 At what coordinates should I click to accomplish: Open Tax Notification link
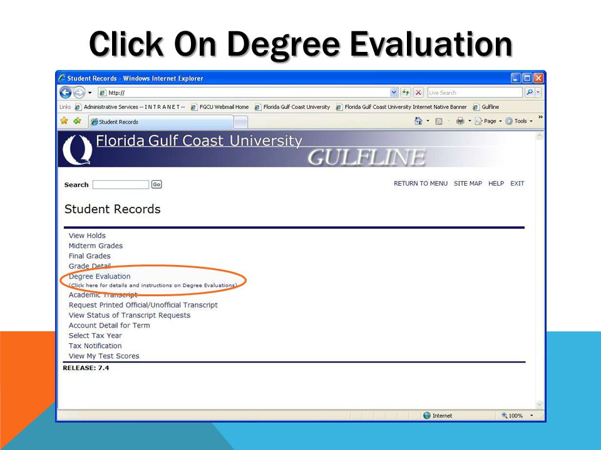tap(95, 346)
